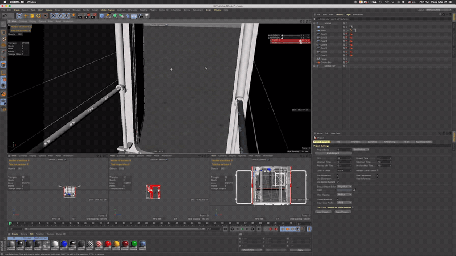Toggle the Z-axis lock icon
The height and width of the screenshot is (256, 456).
(66, 15)
